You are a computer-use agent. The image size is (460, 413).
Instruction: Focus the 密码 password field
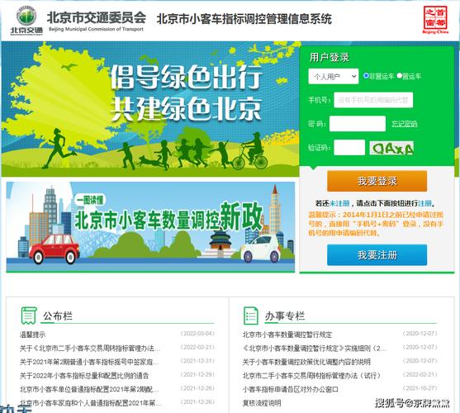click(x=358, y=124)
